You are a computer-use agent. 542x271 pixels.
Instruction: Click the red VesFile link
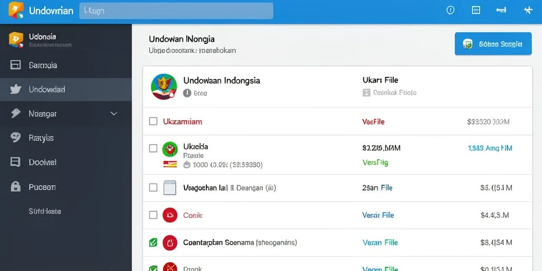(373, 122)
